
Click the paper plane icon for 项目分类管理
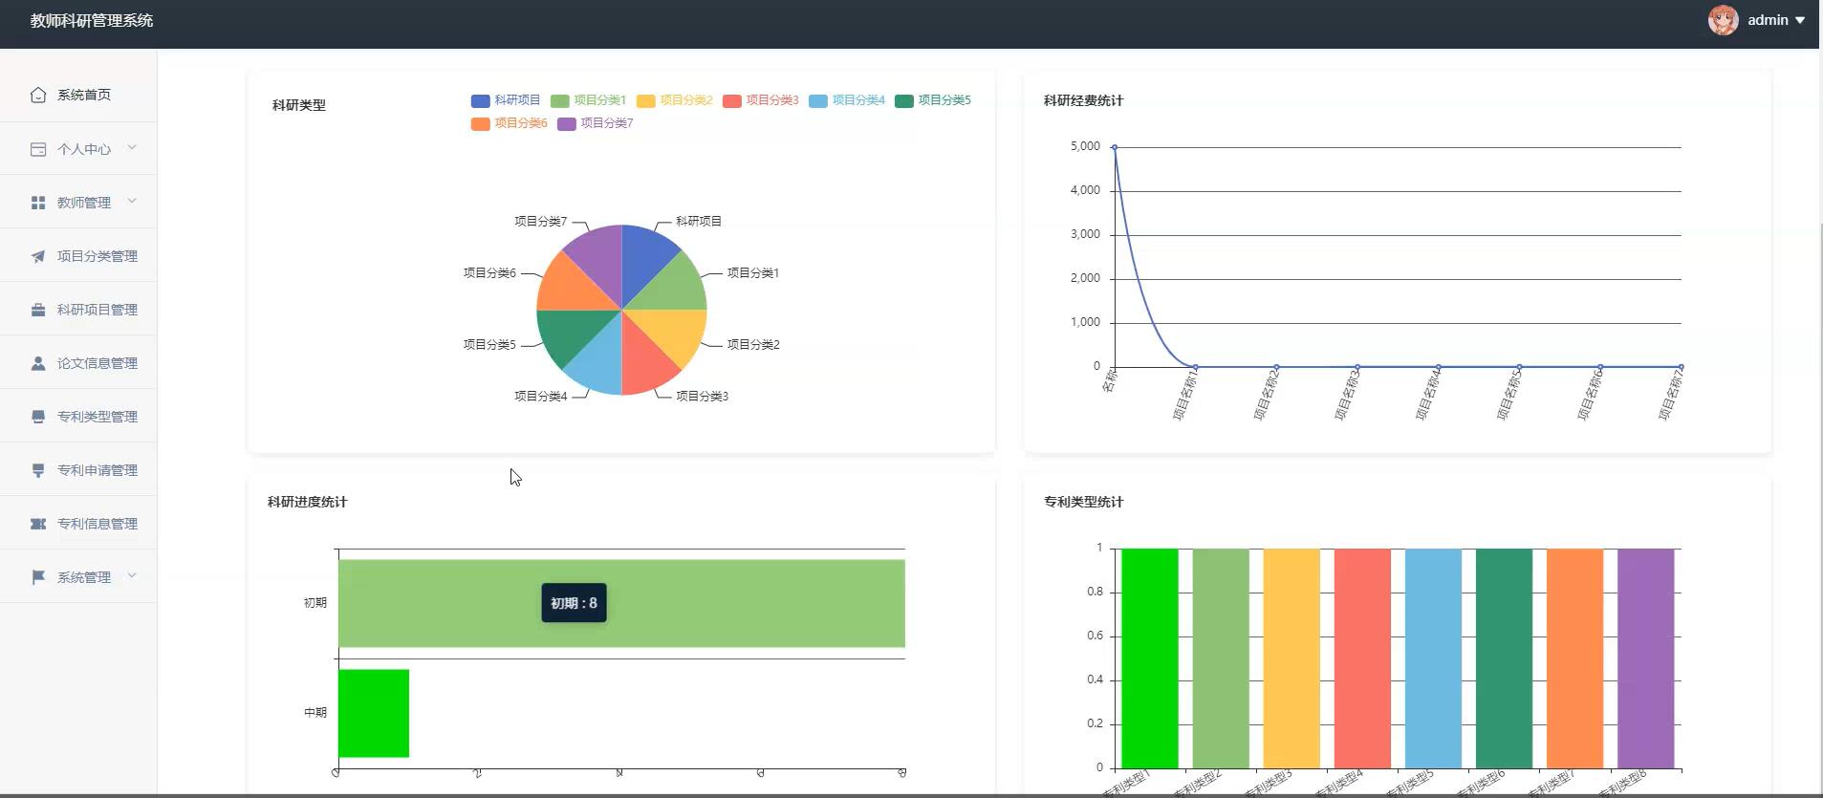pyautogui.click(x=38, y=256)
